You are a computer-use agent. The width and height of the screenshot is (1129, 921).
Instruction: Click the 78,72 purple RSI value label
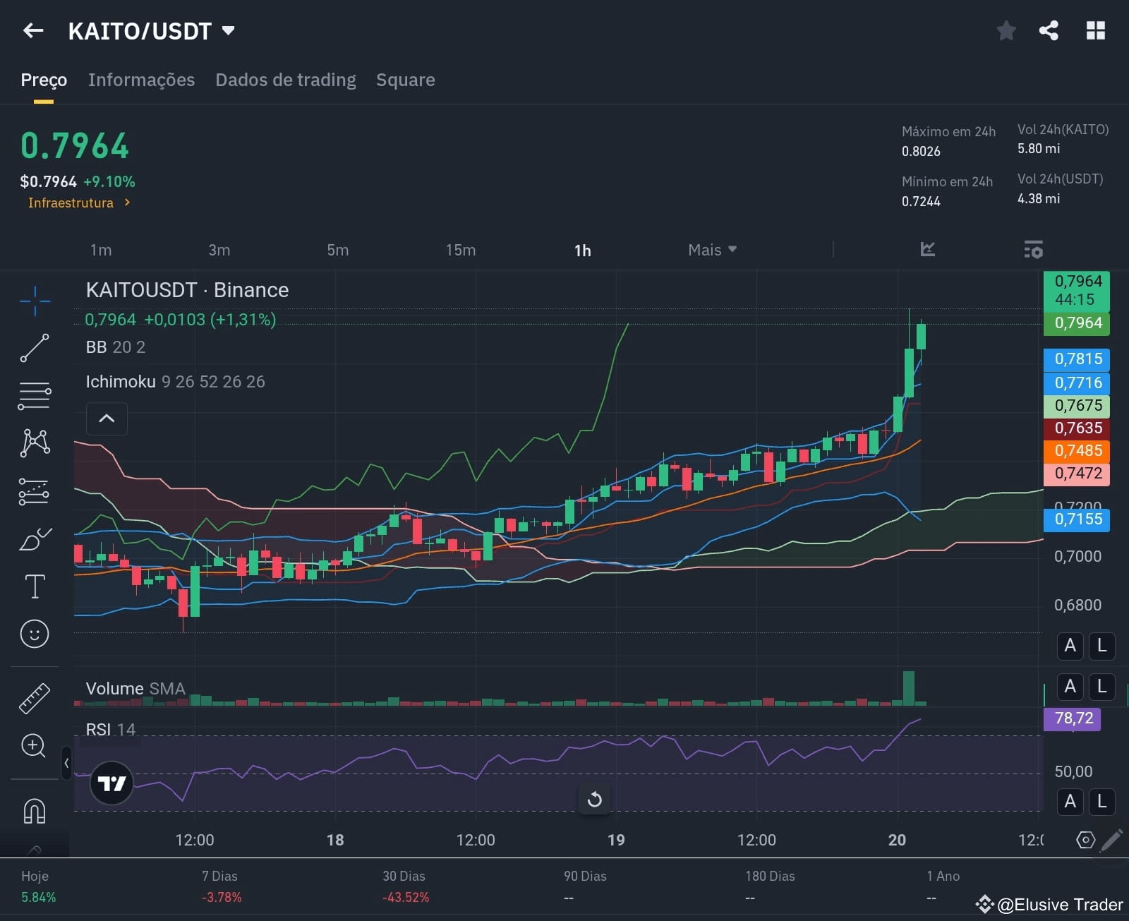pos(1073,718)
